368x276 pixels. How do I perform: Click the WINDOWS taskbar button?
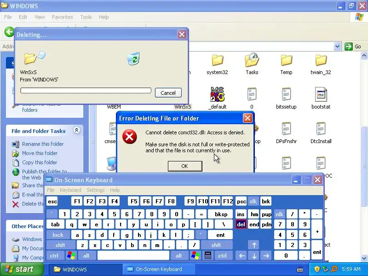85,269
